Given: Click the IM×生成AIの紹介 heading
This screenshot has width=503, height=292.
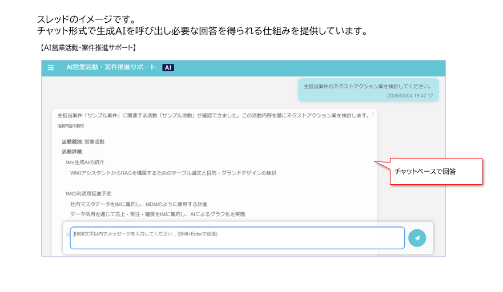Looking at the screenshot, I should 84,163.
